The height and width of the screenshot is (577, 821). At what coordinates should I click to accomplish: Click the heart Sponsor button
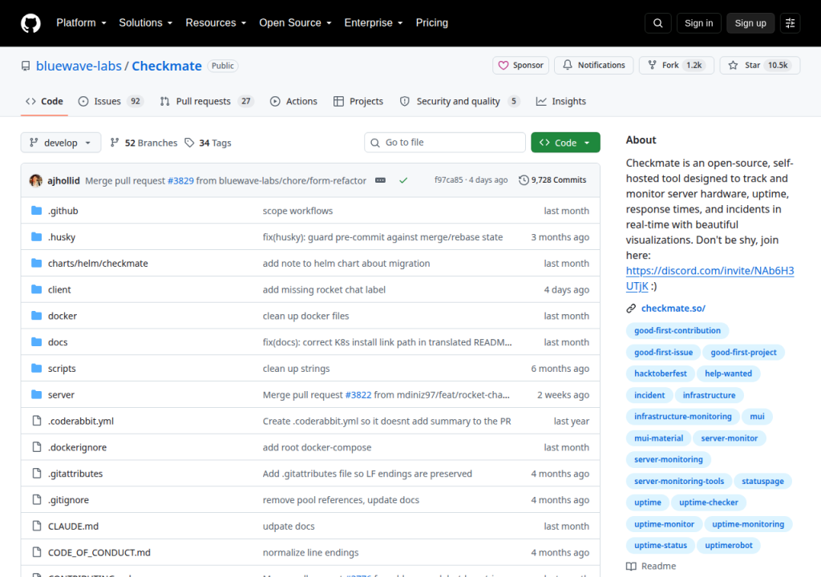pyautogui.click(x=520, y=66)
